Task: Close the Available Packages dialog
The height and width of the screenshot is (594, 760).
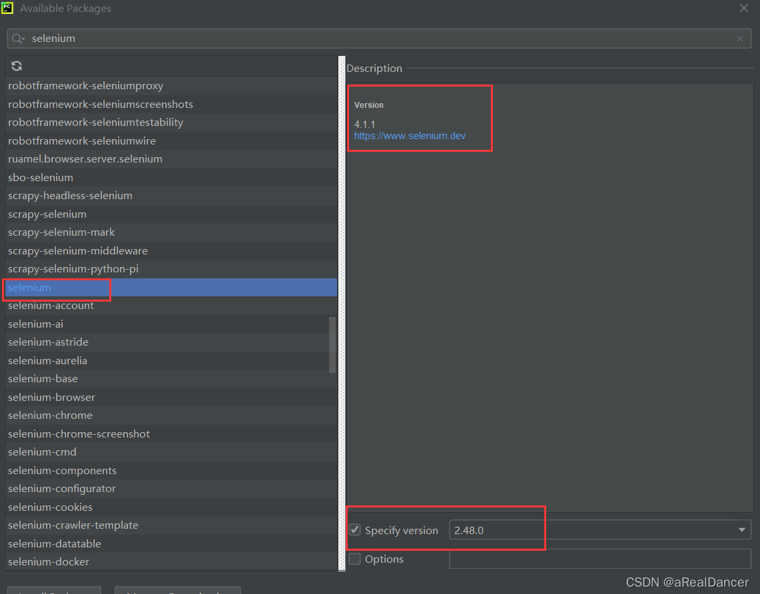Action: 743,8
